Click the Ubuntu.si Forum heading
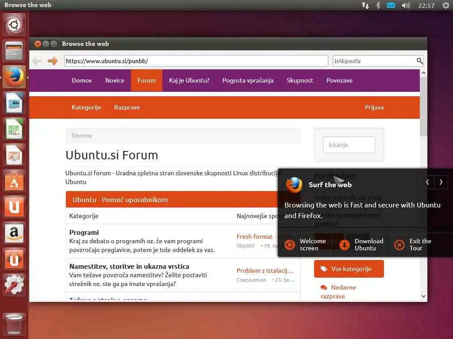This screenshot has width=453, height=339. [x=112, y=155]
